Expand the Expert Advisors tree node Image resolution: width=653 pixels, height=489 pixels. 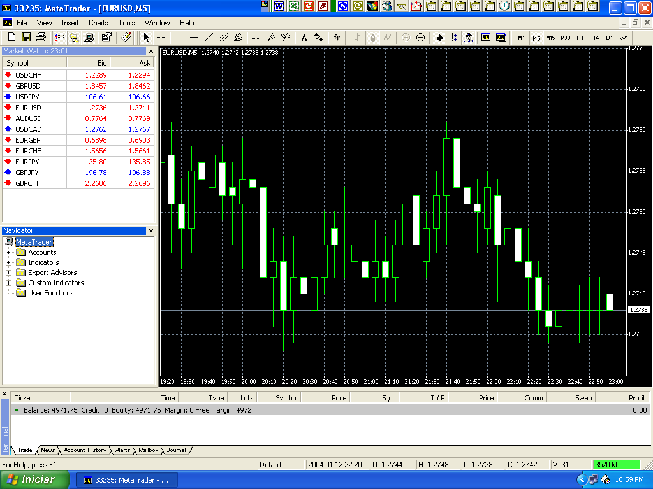pos(8,273)
